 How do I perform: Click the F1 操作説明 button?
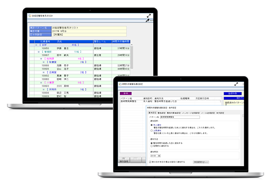pos(124,160)
